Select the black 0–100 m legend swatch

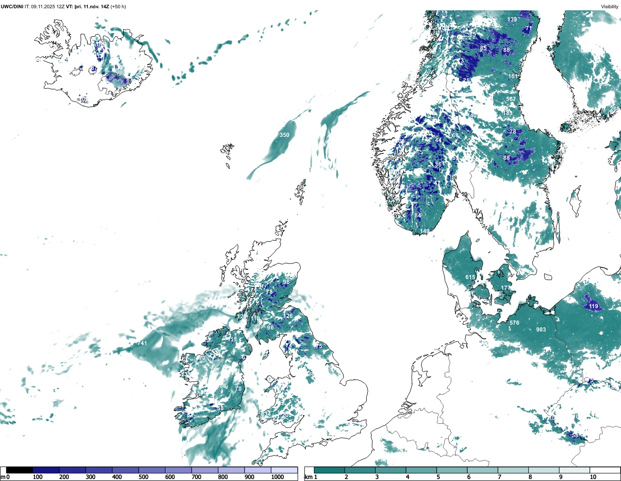19,470
